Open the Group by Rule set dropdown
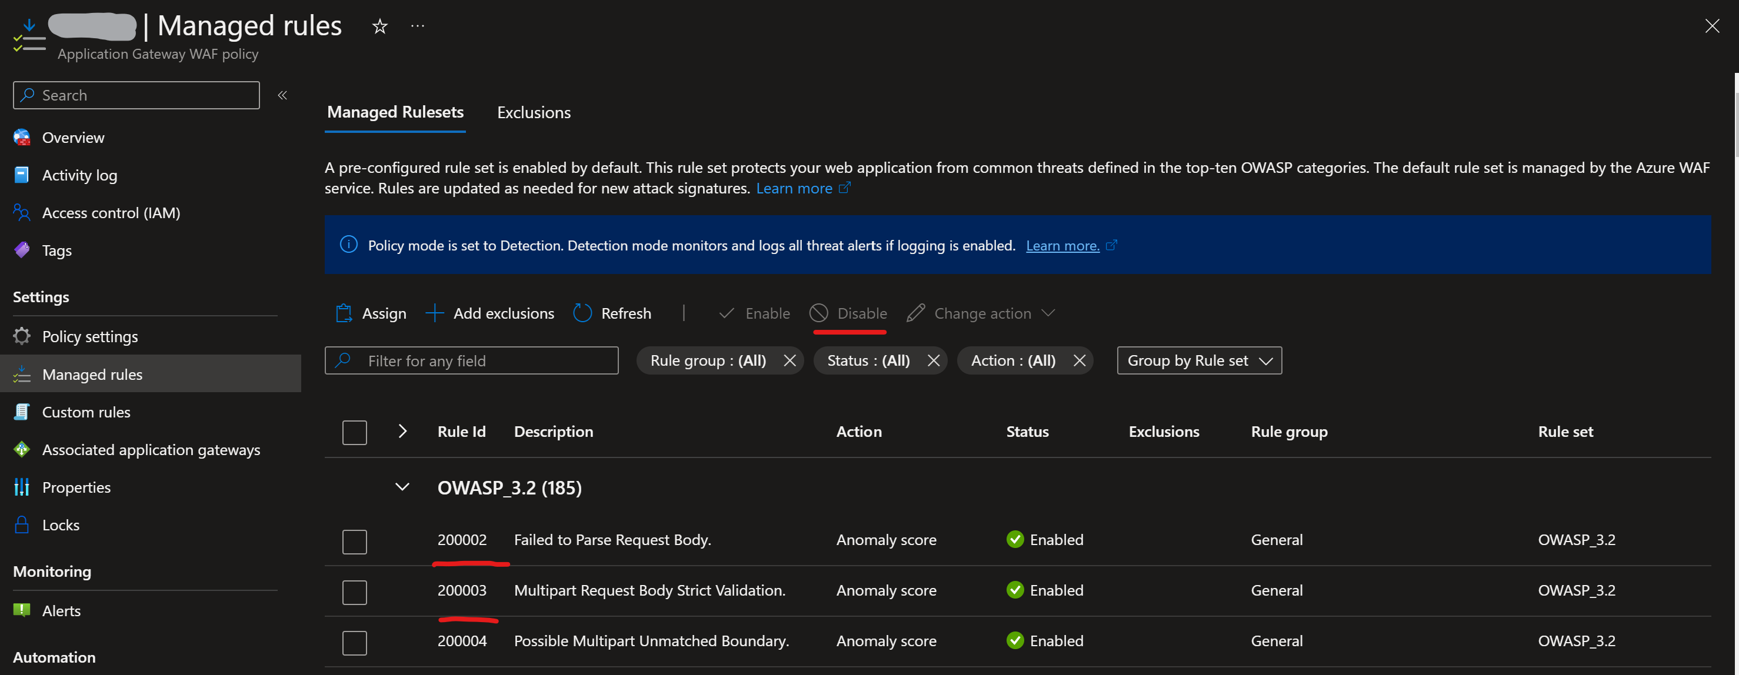1739x675 pixels. coord(1198,360)
